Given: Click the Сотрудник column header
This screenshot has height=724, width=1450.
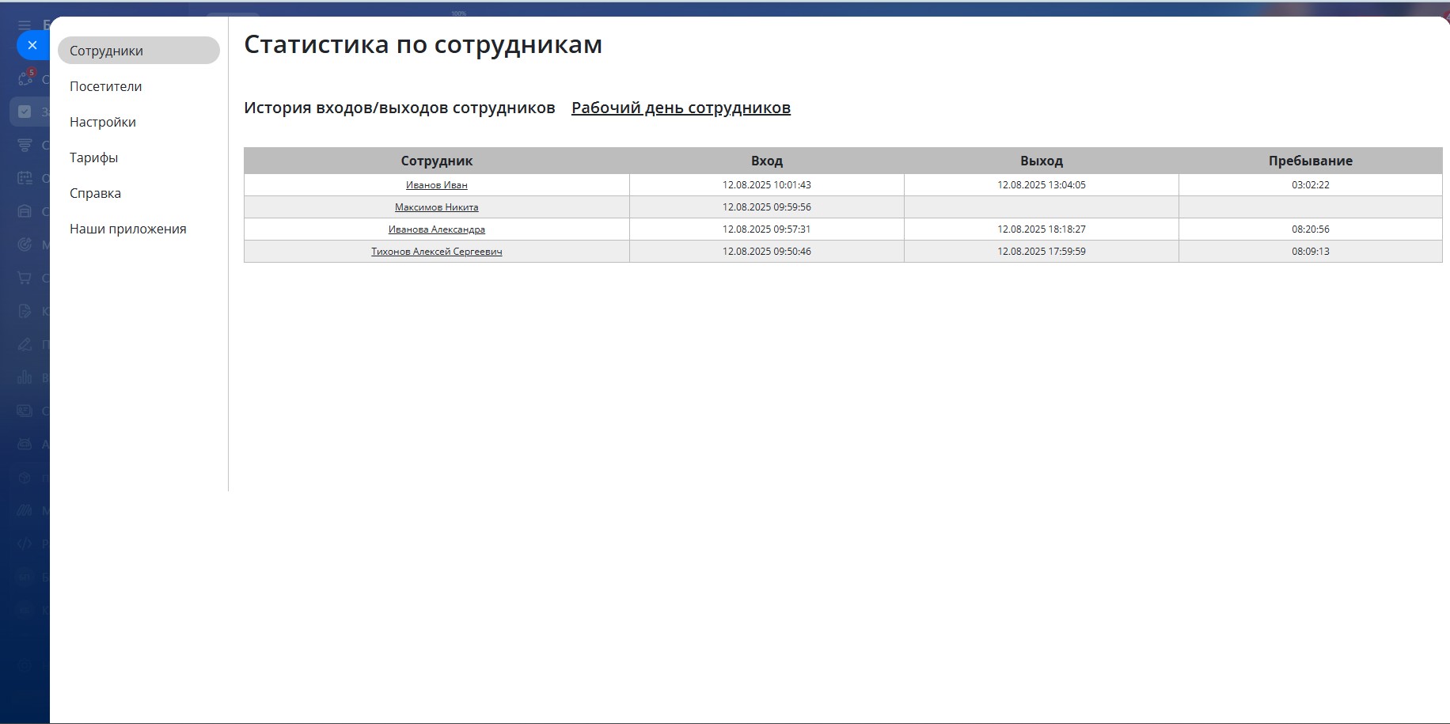Looking at the screenshot, I should coord(437,161).
